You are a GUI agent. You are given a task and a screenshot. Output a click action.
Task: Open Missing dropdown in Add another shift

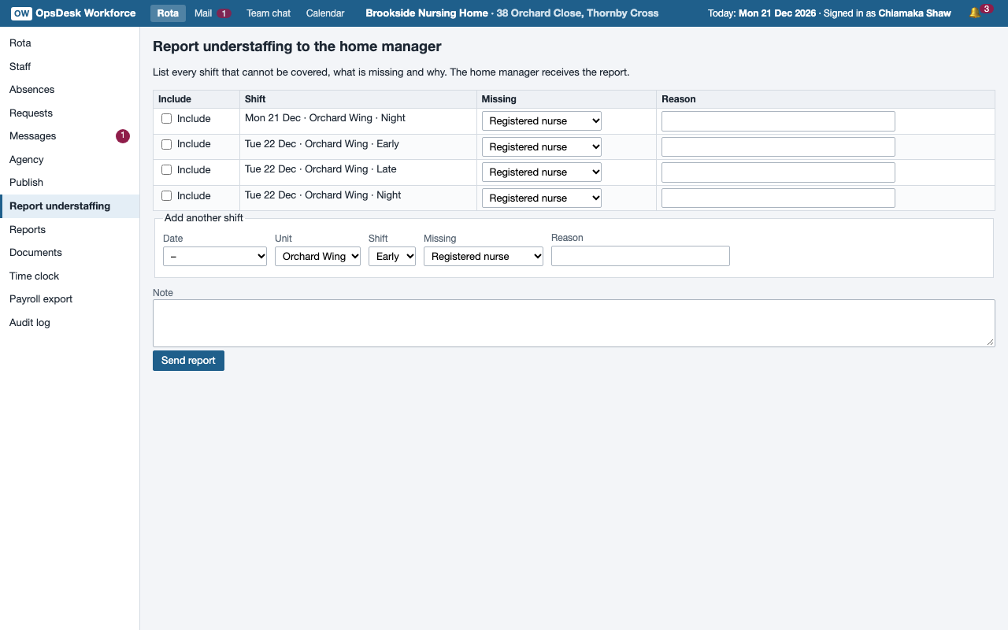(x=484, y=256)
